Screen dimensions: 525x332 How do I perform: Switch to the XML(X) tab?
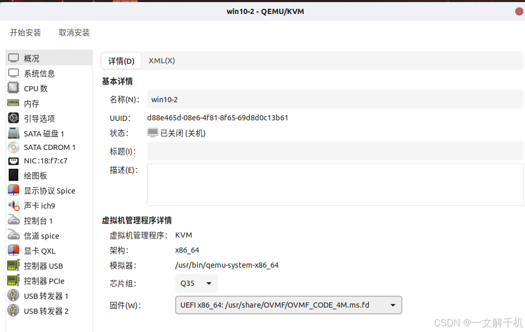click(x=161, y=61)
